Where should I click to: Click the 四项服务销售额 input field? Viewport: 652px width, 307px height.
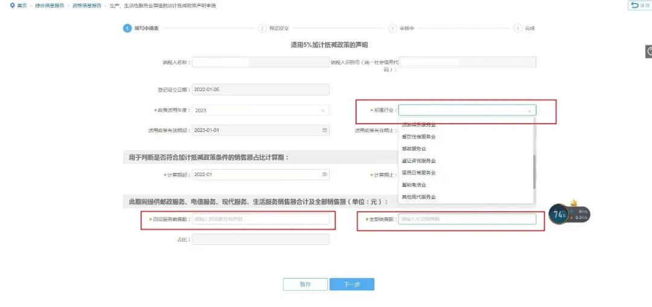[261, 219]
